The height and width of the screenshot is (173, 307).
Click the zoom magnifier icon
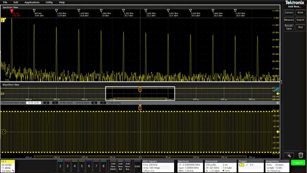pyautogui.click(x=289, y=155)
